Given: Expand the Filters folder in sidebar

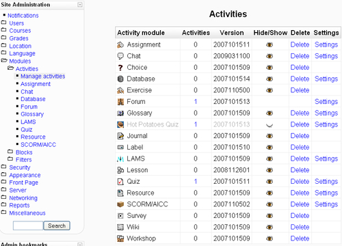Looking at the screenshot, I should point(10,159).
